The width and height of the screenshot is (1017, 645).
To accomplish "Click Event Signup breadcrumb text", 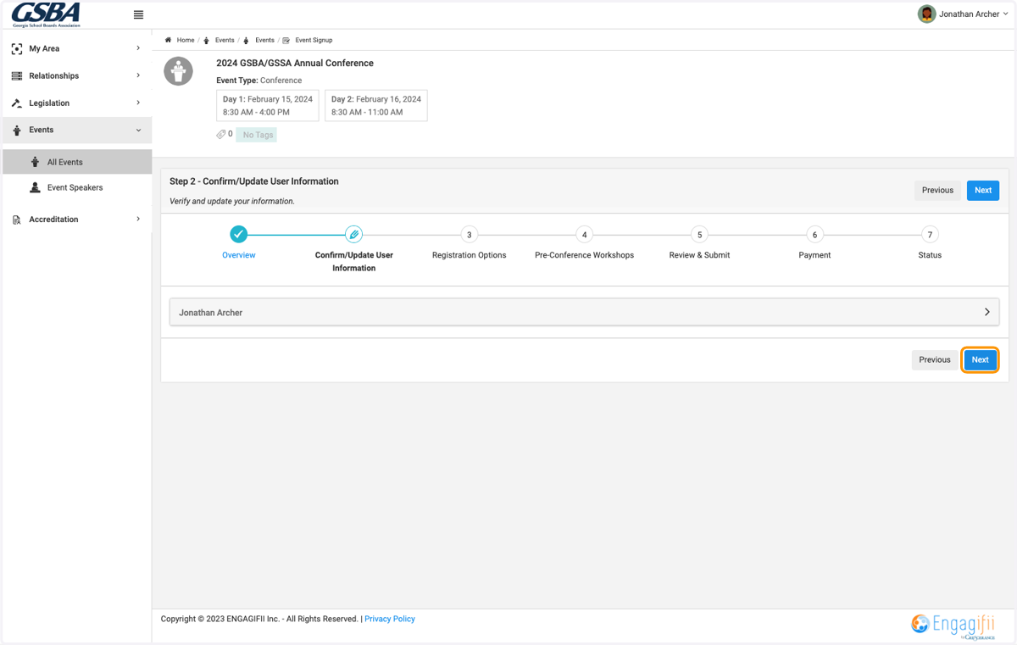I will coord(314,40).
